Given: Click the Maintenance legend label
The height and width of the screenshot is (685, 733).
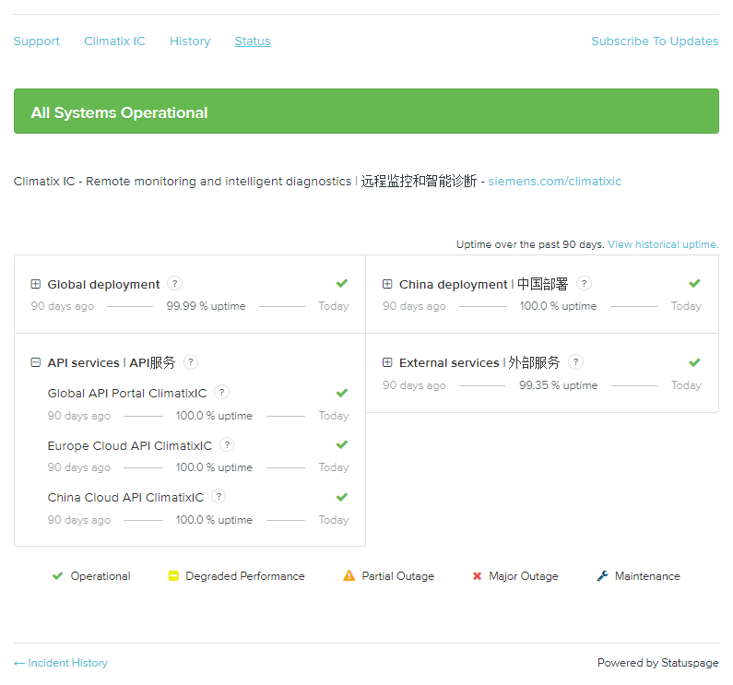Looking at the screenshot, I should coord(647,576).
